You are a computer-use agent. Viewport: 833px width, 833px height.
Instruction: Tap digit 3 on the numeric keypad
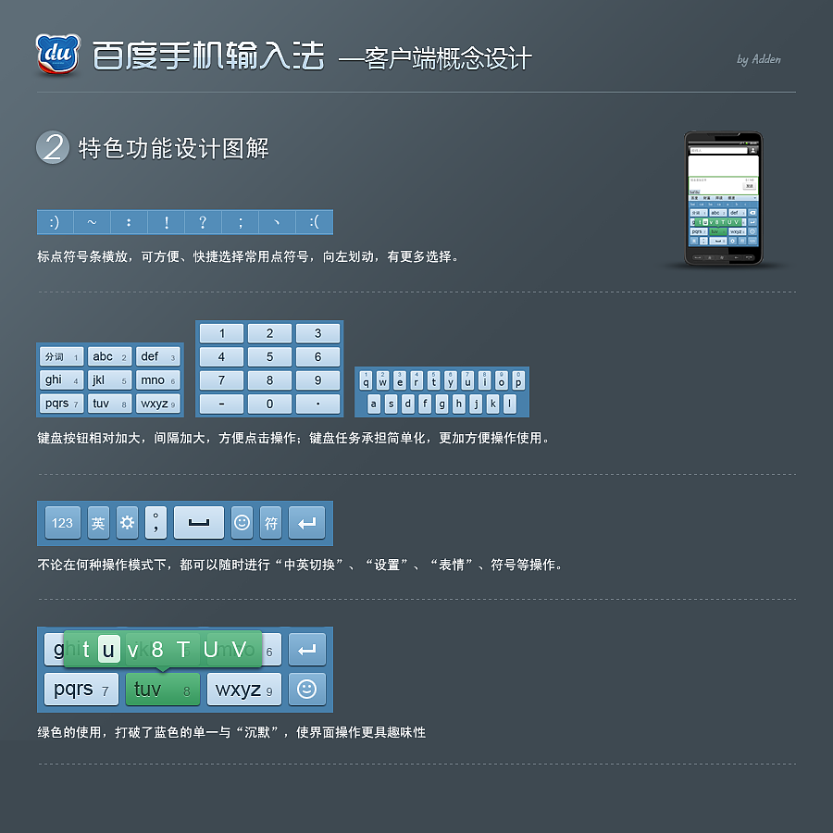click(317, 333)
